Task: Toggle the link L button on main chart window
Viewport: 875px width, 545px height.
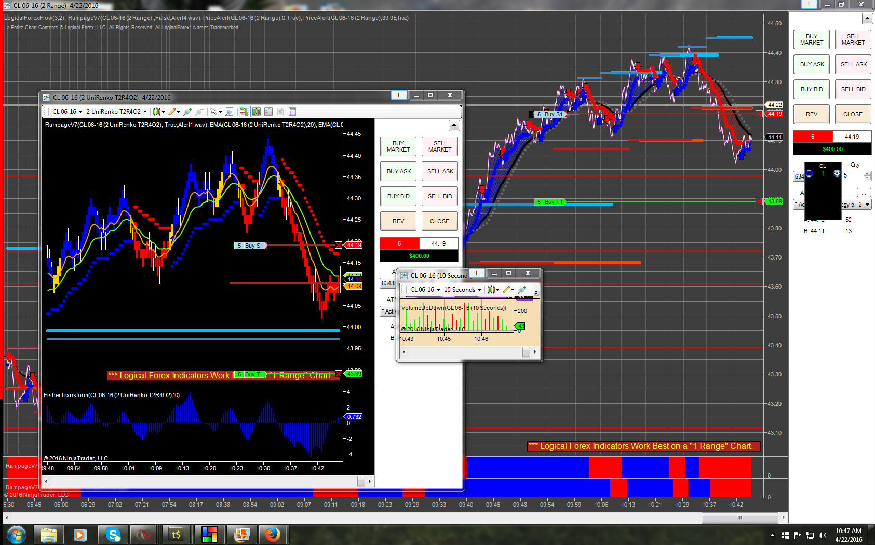Action: (x=809, y=4)
